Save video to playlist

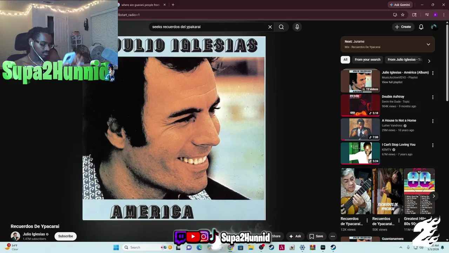[x=316, y=236]
